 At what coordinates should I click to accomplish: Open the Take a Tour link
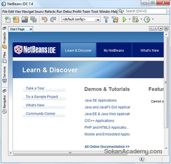click(x=35, y=88)
